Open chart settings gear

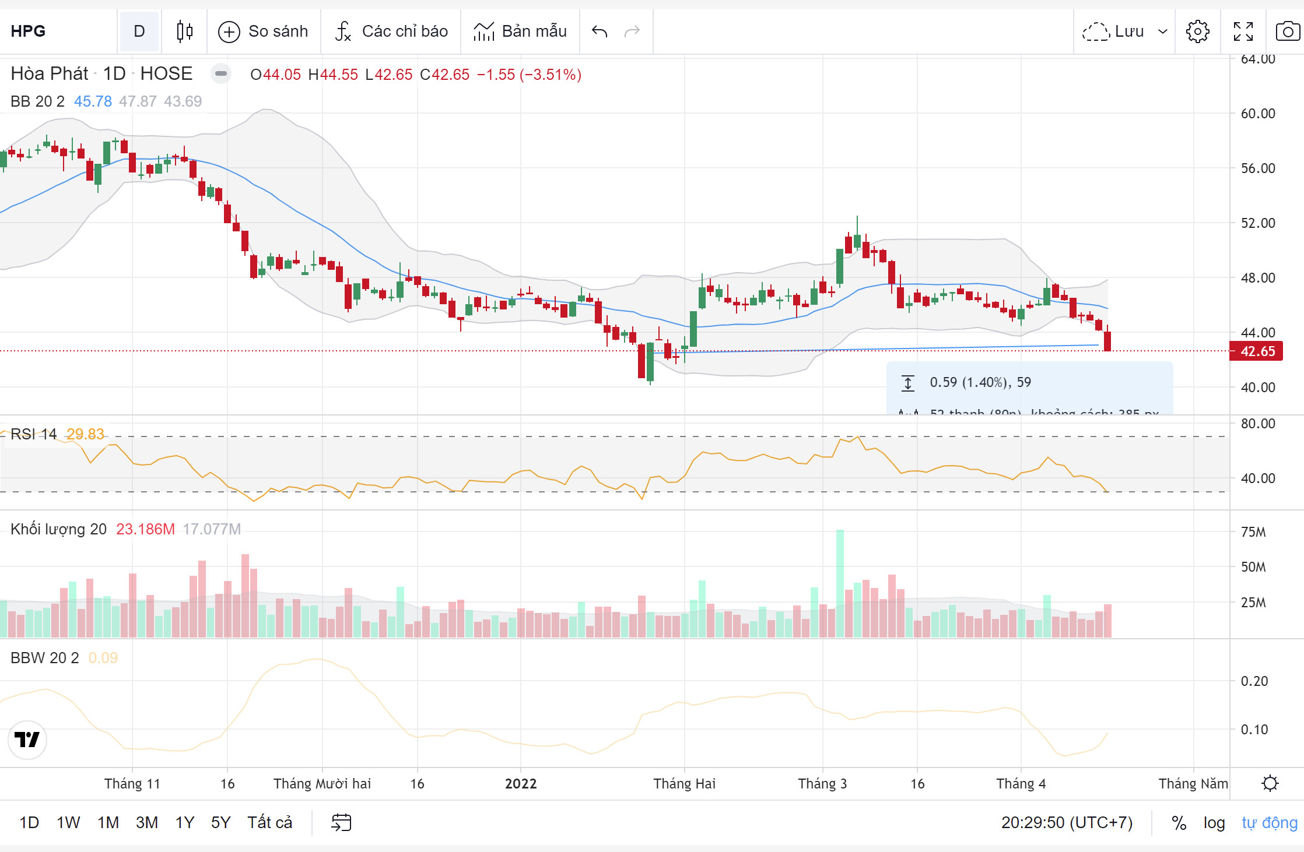(1197, 31)
